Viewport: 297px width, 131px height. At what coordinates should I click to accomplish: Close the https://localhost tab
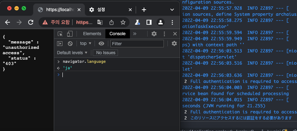click(x=79, y=10)
